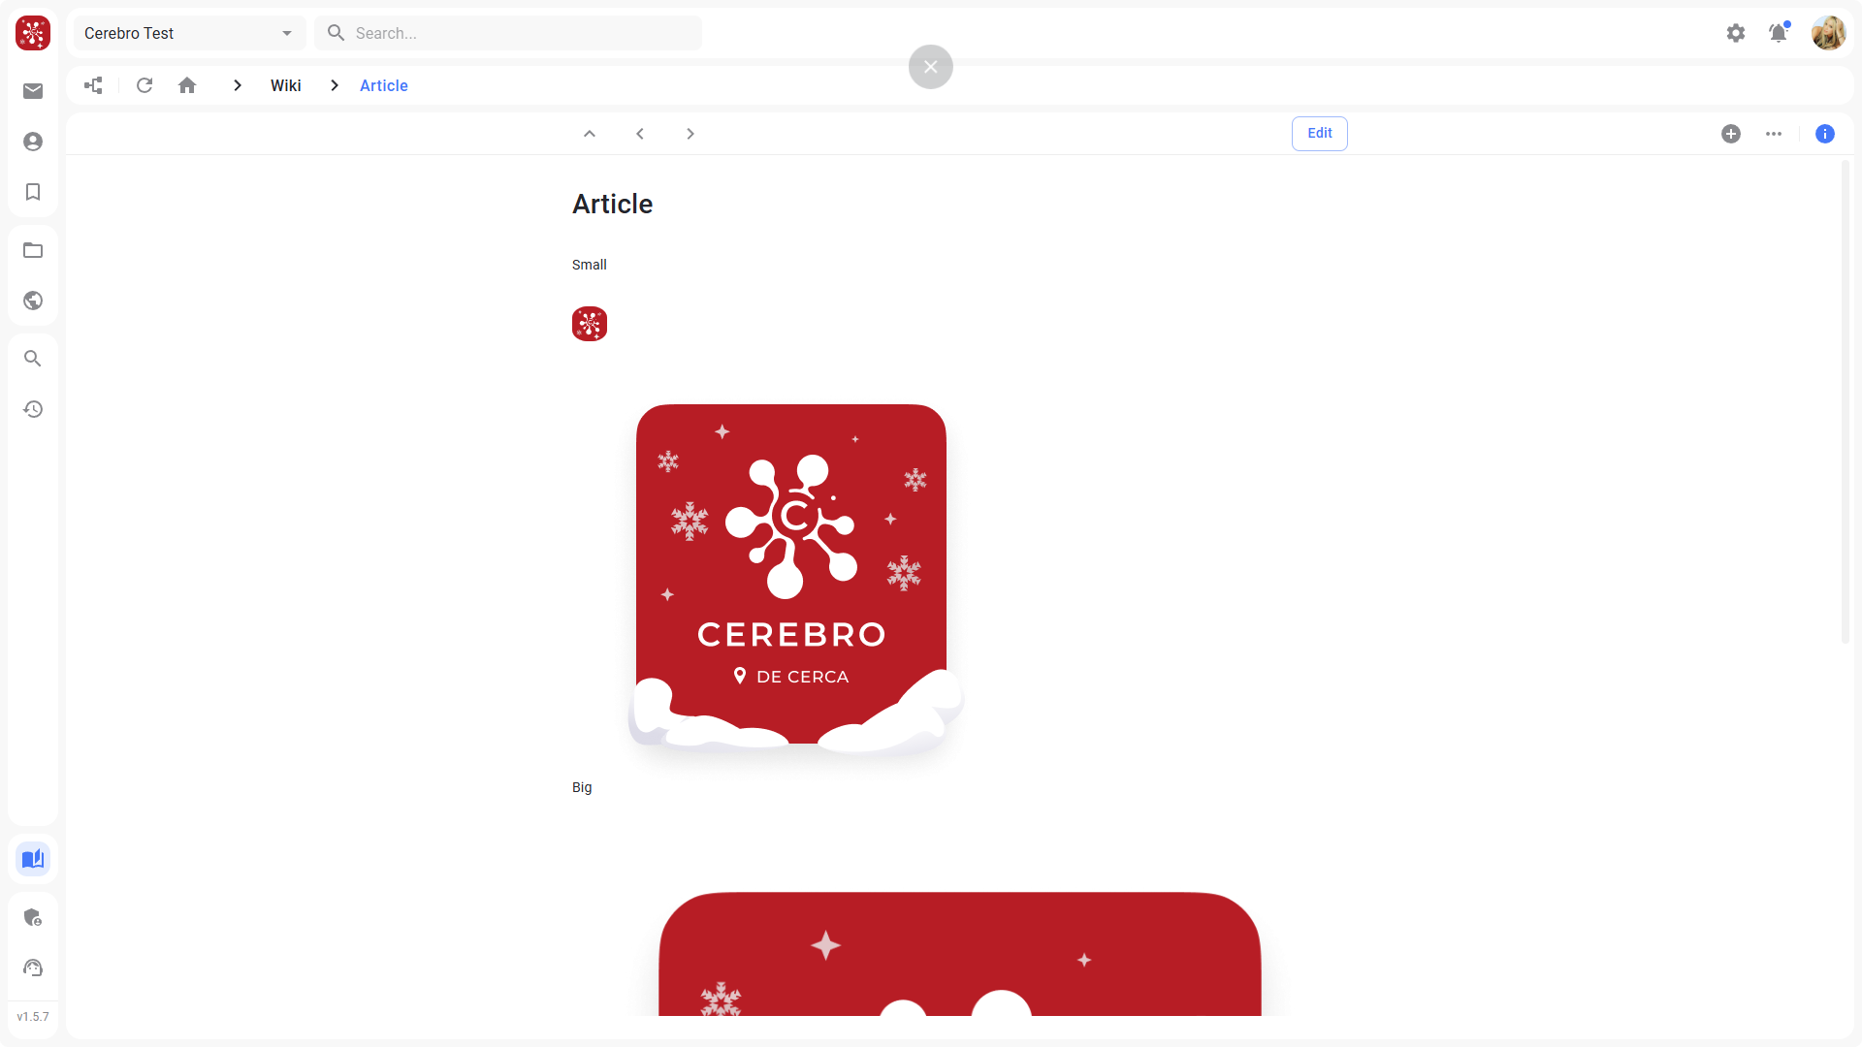Select Wiki in the breadcrumb
This screenshot has height=1047, width=1862.
pos(286,85)
